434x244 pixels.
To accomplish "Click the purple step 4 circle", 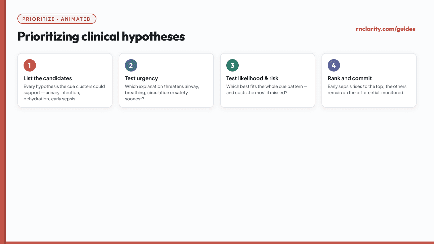I will pos(334,65).
